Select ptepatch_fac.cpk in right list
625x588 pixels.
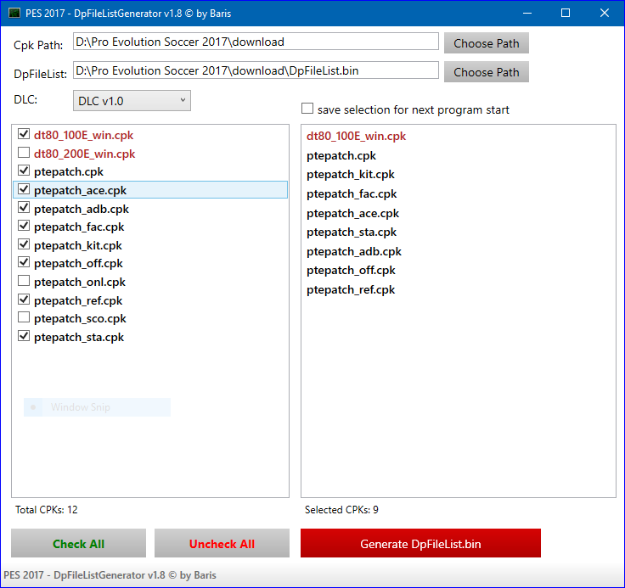click(x=352, y=194)
